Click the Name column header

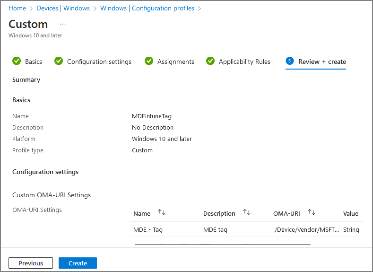pyautogui.click(x=142, y=213)
